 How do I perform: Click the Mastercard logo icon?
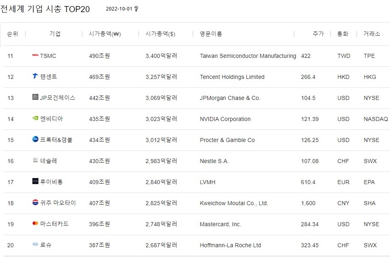(35, 223)
